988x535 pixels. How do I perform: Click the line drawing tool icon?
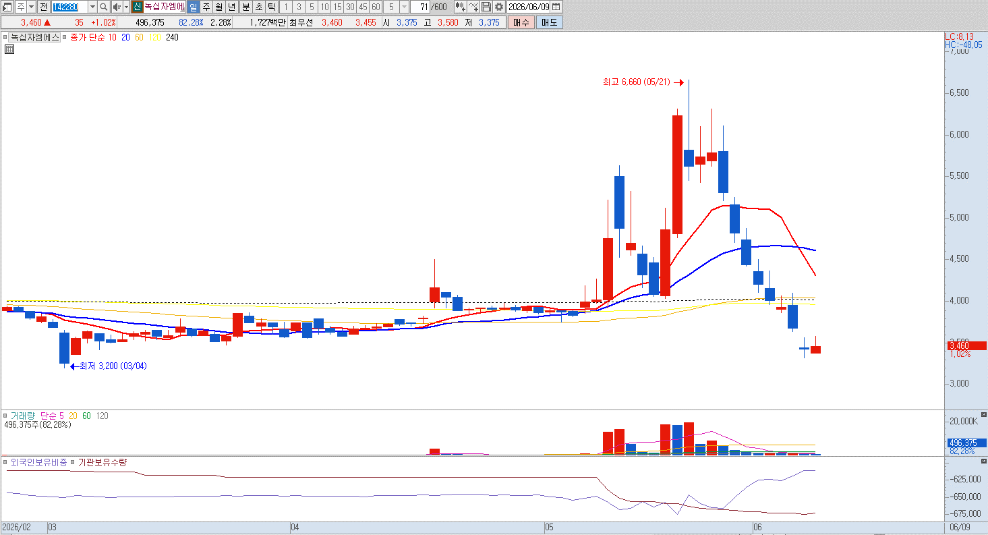pyautogui.click(x=473, y=7)
